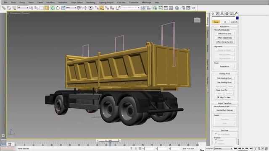
Task: Click the Select Object tool icon
Action: click(31, 8)
